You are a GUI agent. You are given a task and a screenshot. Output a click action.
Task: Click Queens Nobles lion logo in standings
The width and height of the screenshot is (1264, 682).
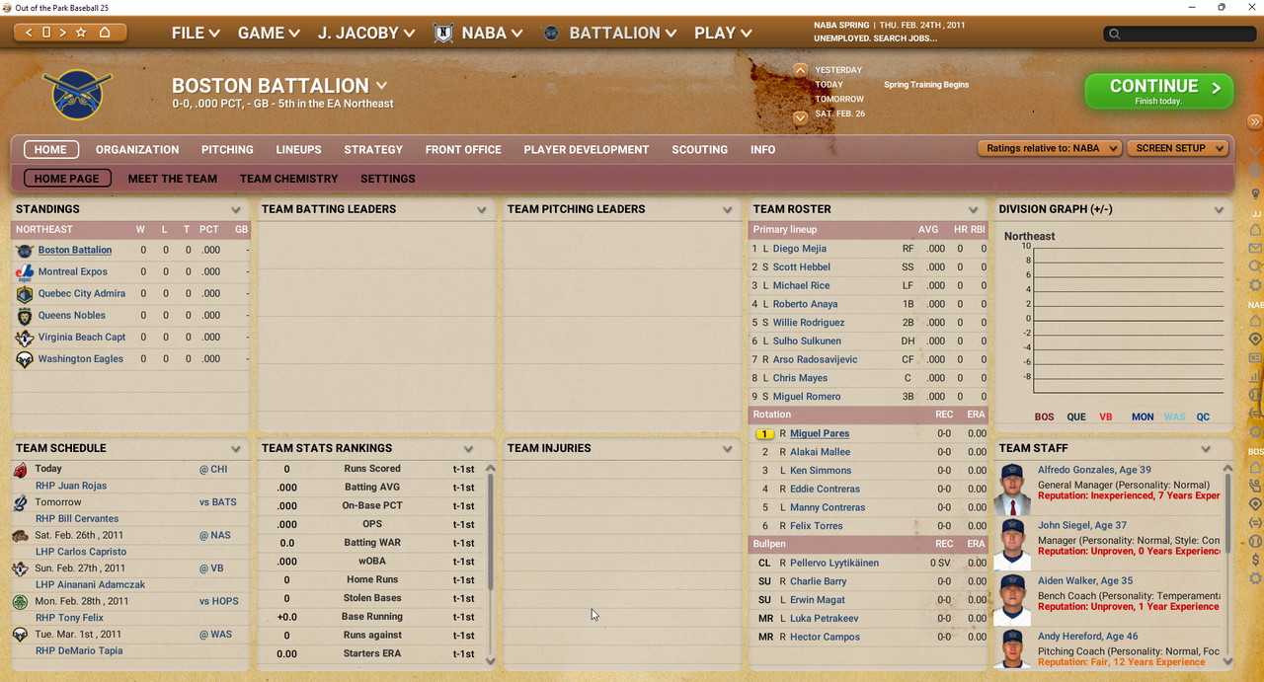coord(25,316)
